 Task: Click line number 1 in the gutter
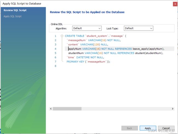[x=55, y=36]
